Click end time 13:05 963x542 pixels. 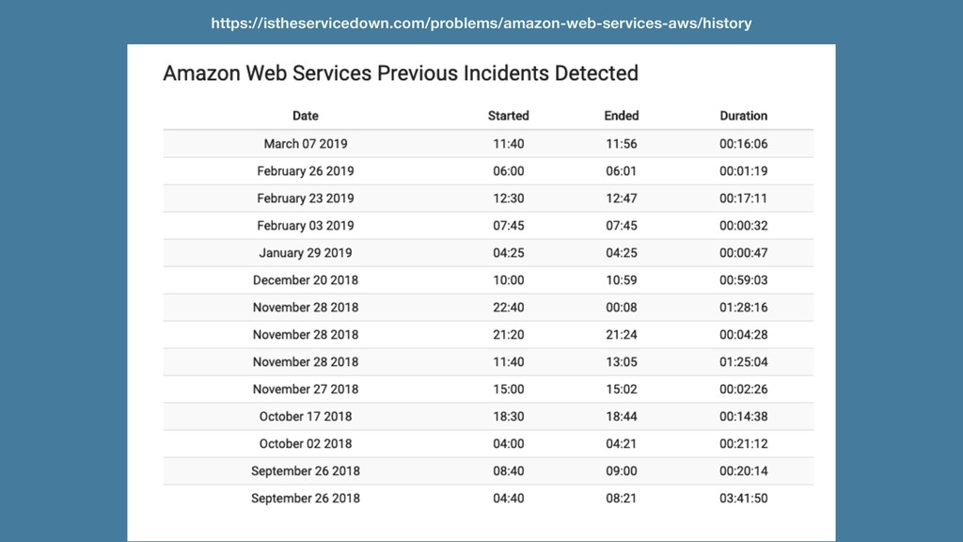pos(622,362)
